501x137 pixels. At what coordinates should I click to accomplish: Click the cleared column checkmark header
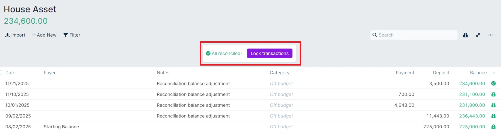493,73
